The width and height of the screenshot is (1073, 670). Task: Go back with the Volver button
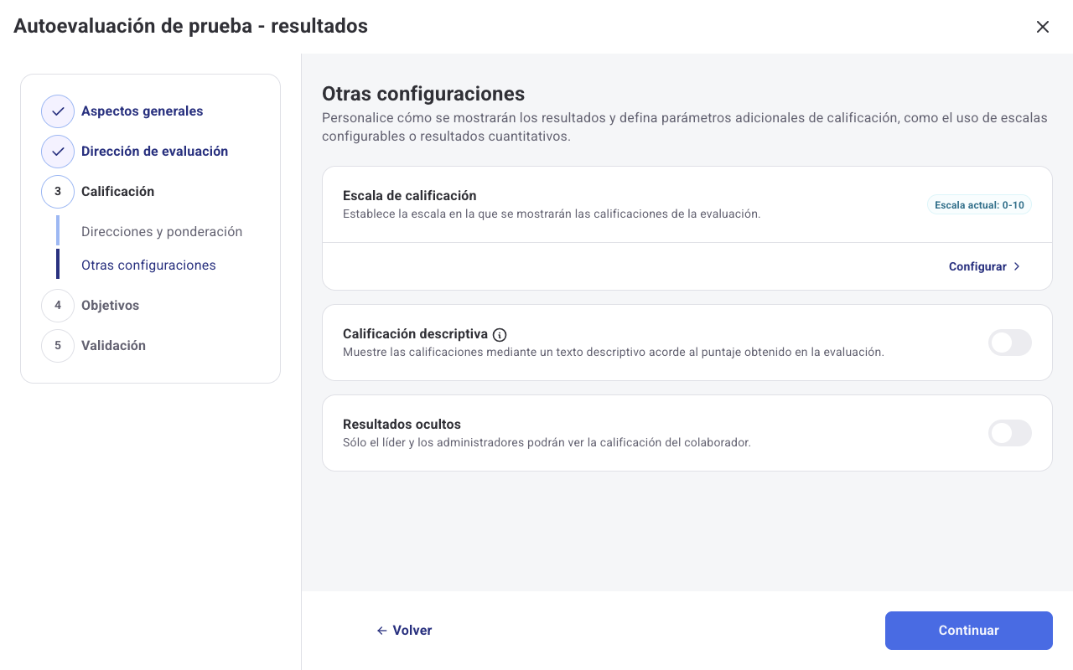coord(404,631)
